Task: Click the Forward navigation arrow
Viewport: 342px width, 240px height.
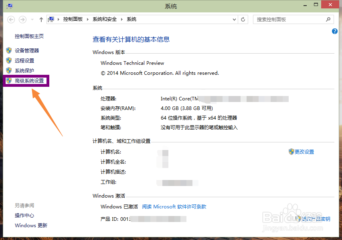Action: [22, 20]
